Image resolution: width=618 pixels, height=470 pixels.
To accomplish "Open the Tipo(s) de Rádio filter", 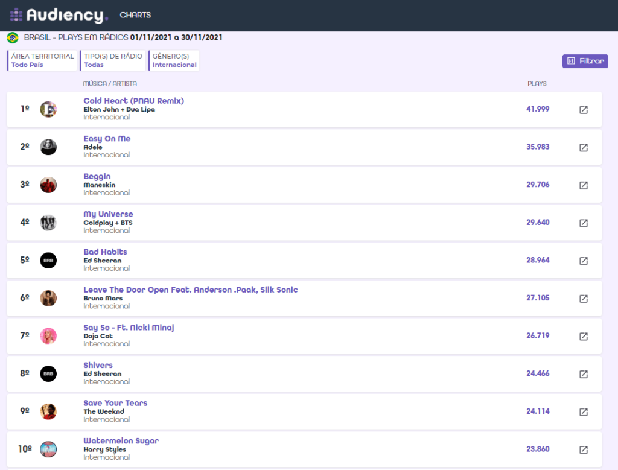I will coord(113,61).
